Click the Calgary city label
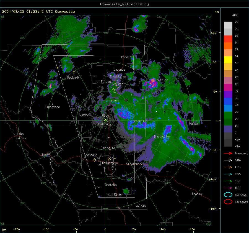This screenshot has width=249, height=233. tap(108, 163)
